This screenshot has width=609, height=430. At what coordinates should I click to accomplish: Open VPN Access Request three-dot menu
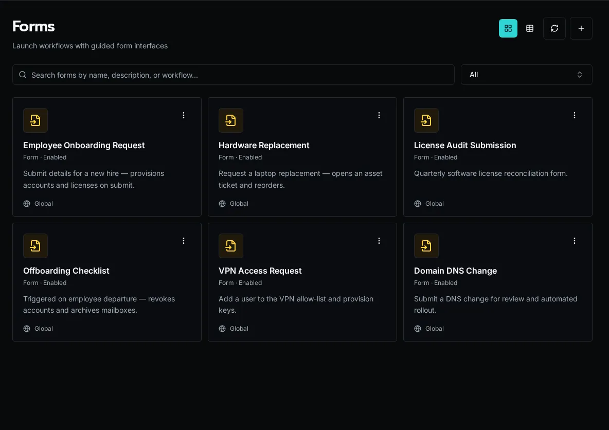pos(379,241)
